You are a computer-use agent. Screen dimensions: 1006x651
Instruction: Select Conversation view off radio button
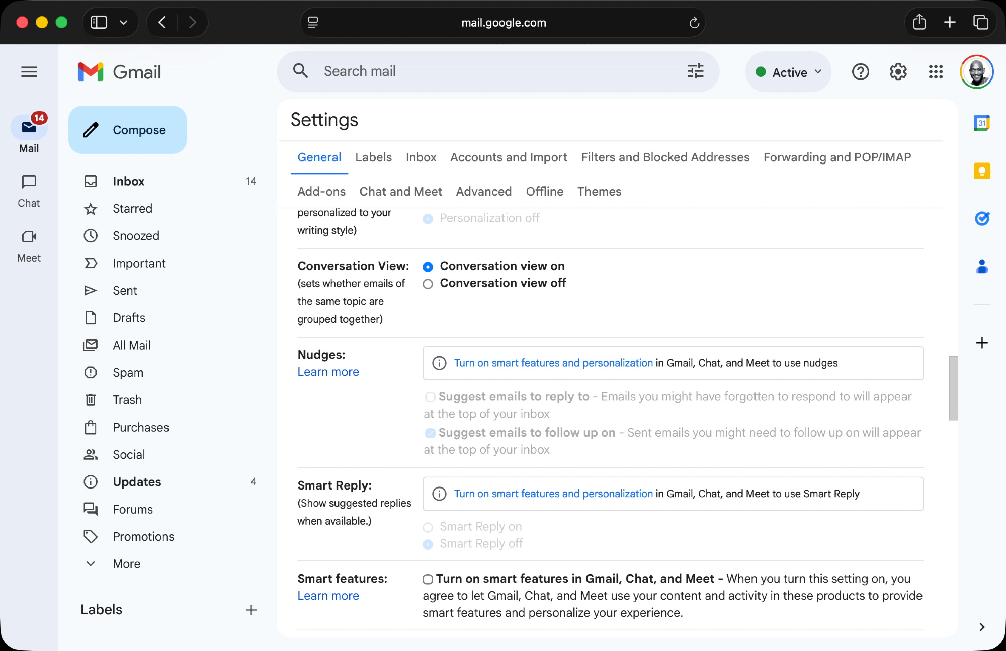(x=428, y=284)
